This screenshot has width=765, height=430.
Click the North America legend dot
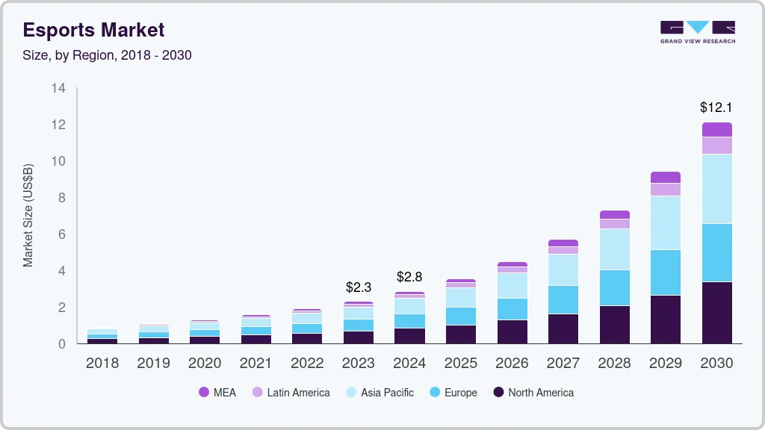point(498,393)
